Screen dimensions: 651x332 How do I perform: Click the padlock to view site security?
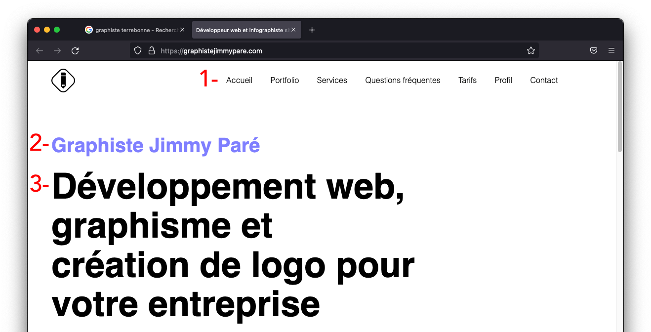click(x=151, y=50)
